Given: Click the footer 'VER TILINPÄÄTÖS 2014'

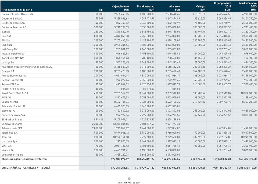Looking at the screenshot, I should [129, 183].
